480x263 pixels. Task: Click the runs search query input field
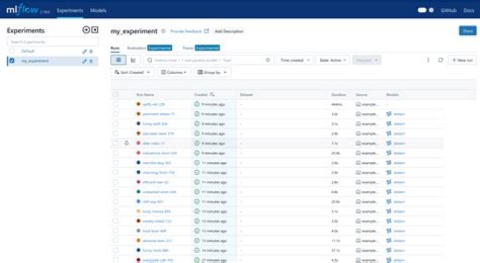pyautogui.click(x=208, y=60)
